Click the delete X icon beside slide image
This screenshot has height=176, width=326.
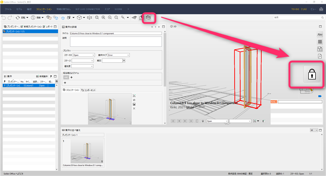coord(134,108)
